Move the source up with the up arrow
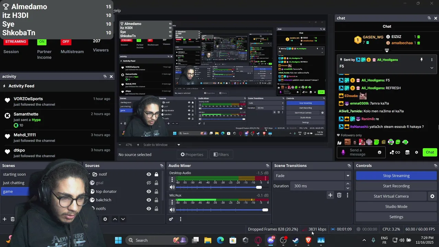 (x=115, y=219)
